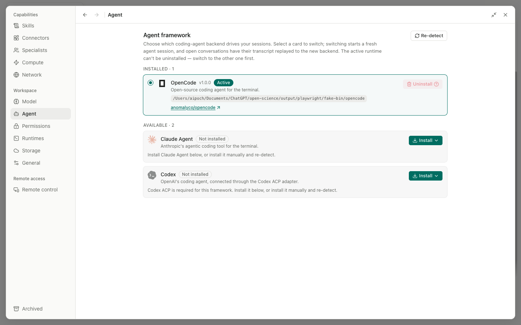Open the Remote control icon
The height and width of the screenshot is (325, 521).
click(x=16, y=190)
